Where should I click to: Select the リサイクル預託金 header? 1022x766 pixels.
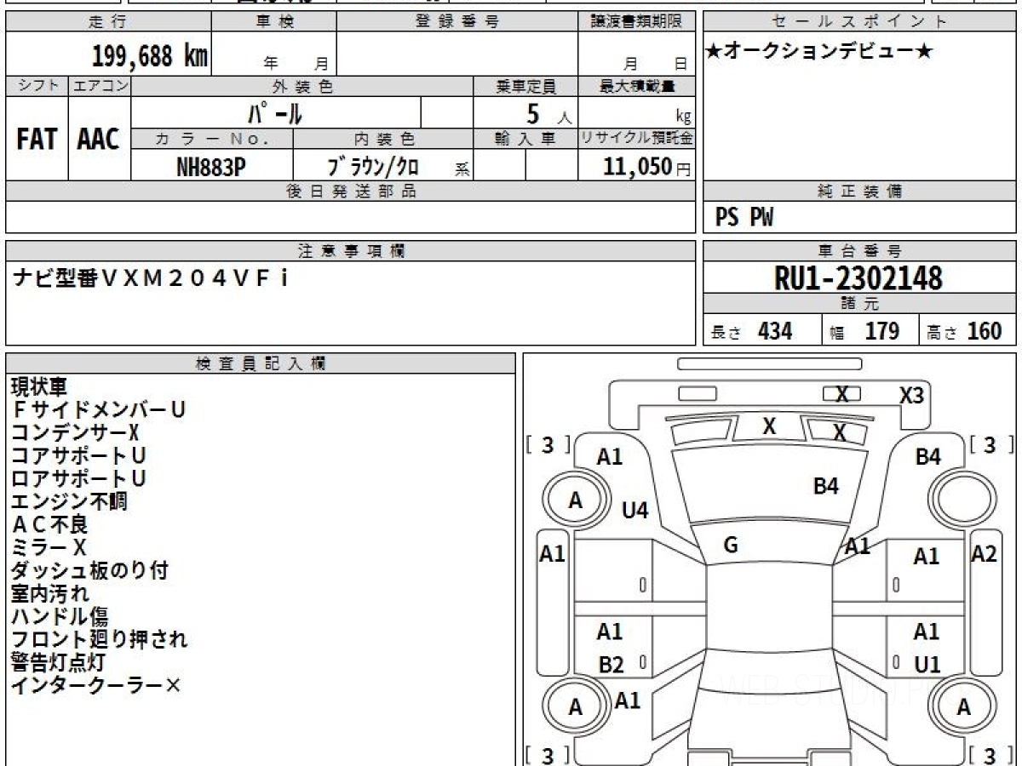point(637,139)
